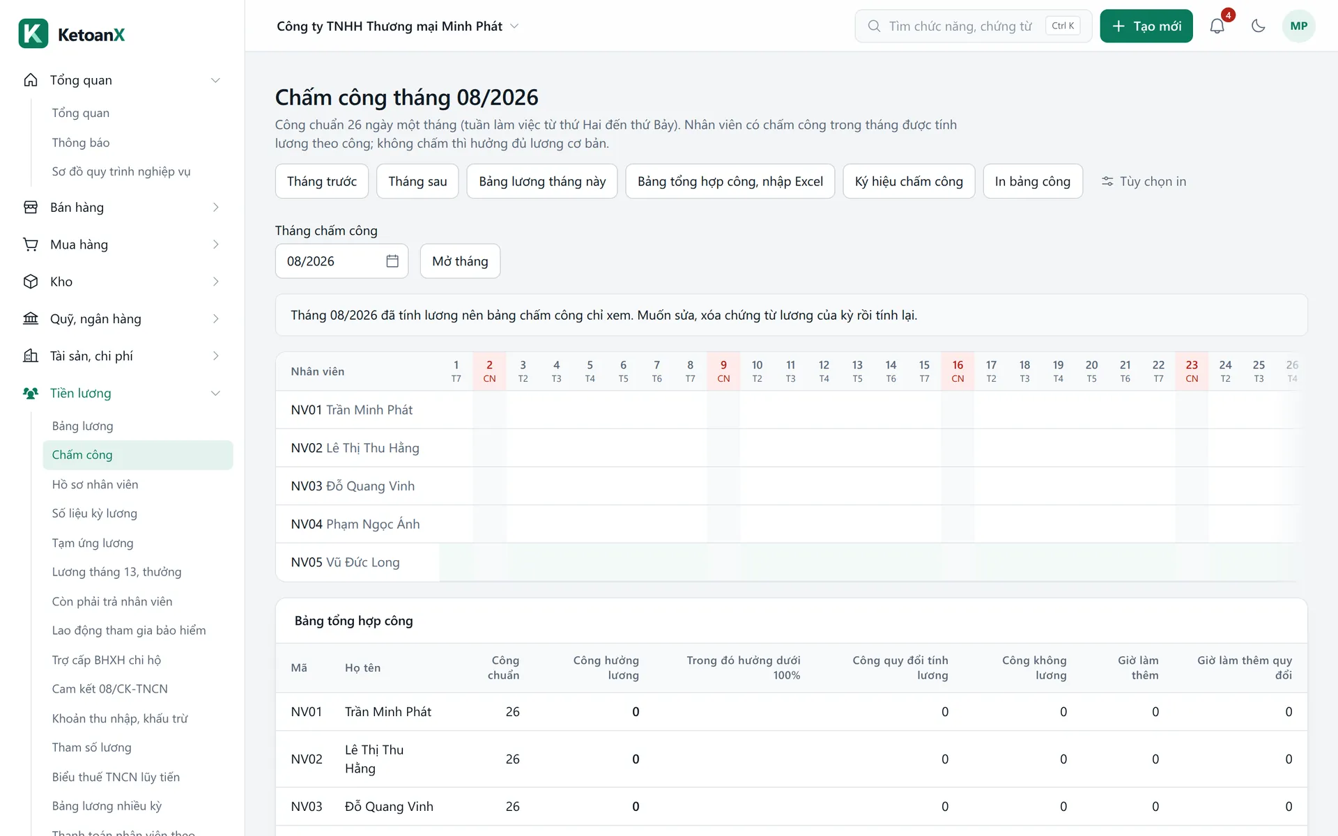Select Chấm công sidebar item
The width and height of the screenshot is (1338, 836).
point(138,455)
